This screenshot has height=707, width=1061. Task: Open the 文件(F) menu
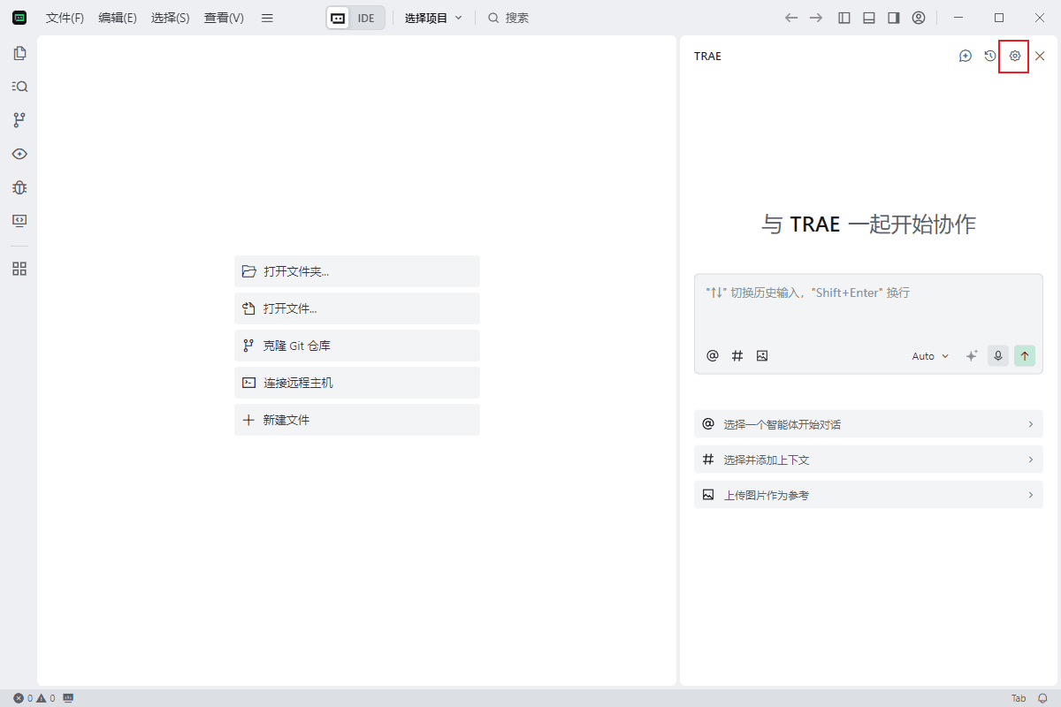pos(65,18)
